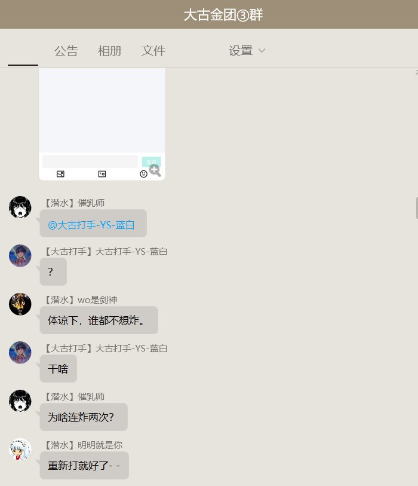Viewport: 418px width, 486px height.
Task: Switch to the 公告 tab
Action: click(66, 51)
